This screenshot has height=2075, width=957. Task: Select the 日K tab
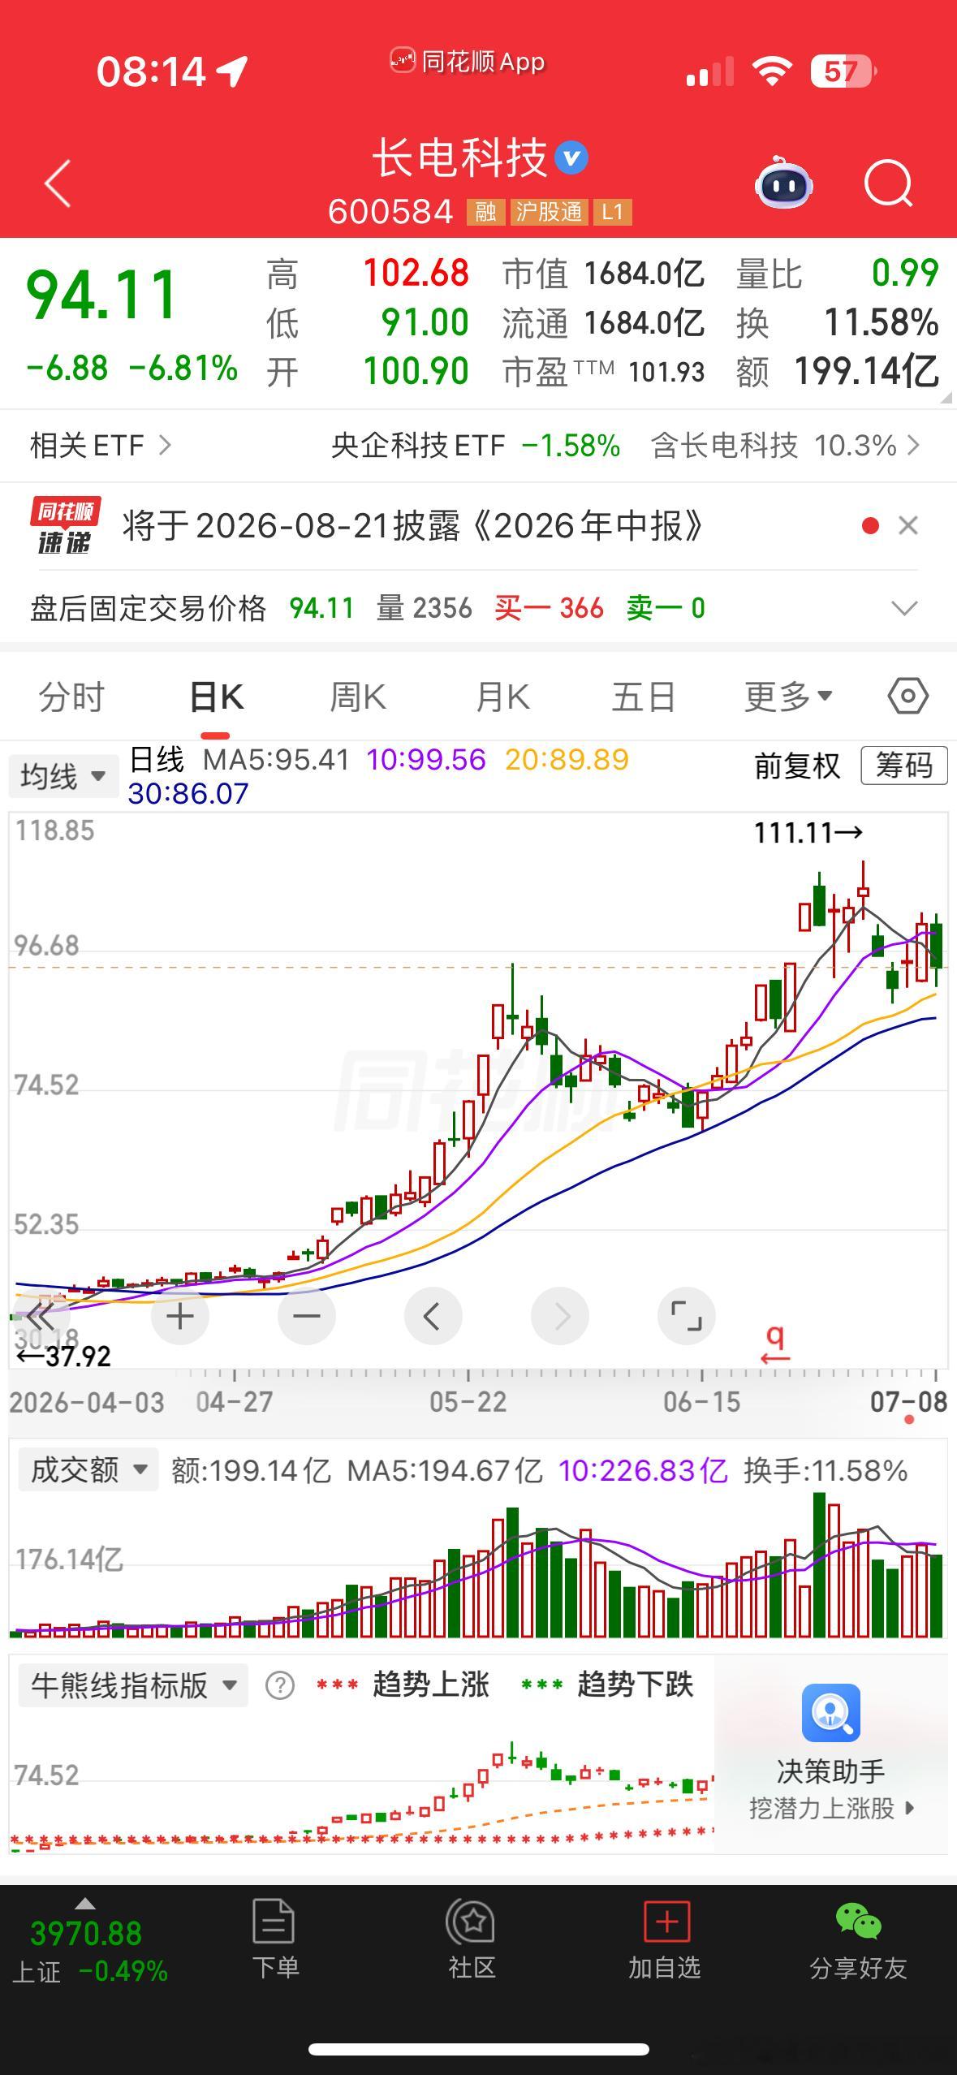point(216,697)
